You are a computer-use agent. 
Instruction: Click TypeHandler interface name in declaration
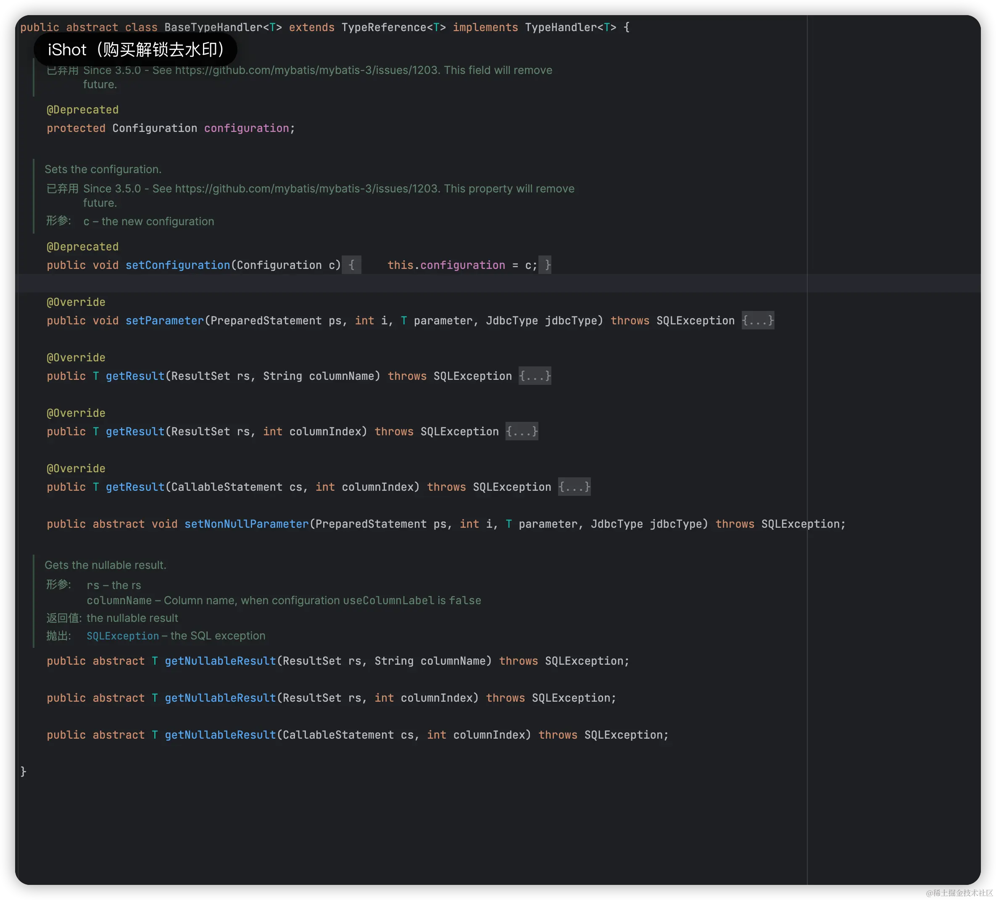[x=561, y=28]
